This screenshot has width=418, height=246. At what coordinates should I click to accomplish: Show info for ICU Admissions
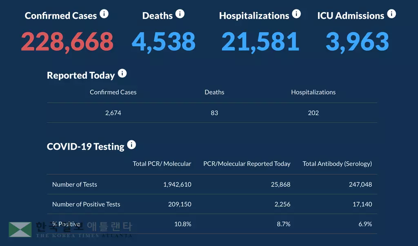click(391, 14)
